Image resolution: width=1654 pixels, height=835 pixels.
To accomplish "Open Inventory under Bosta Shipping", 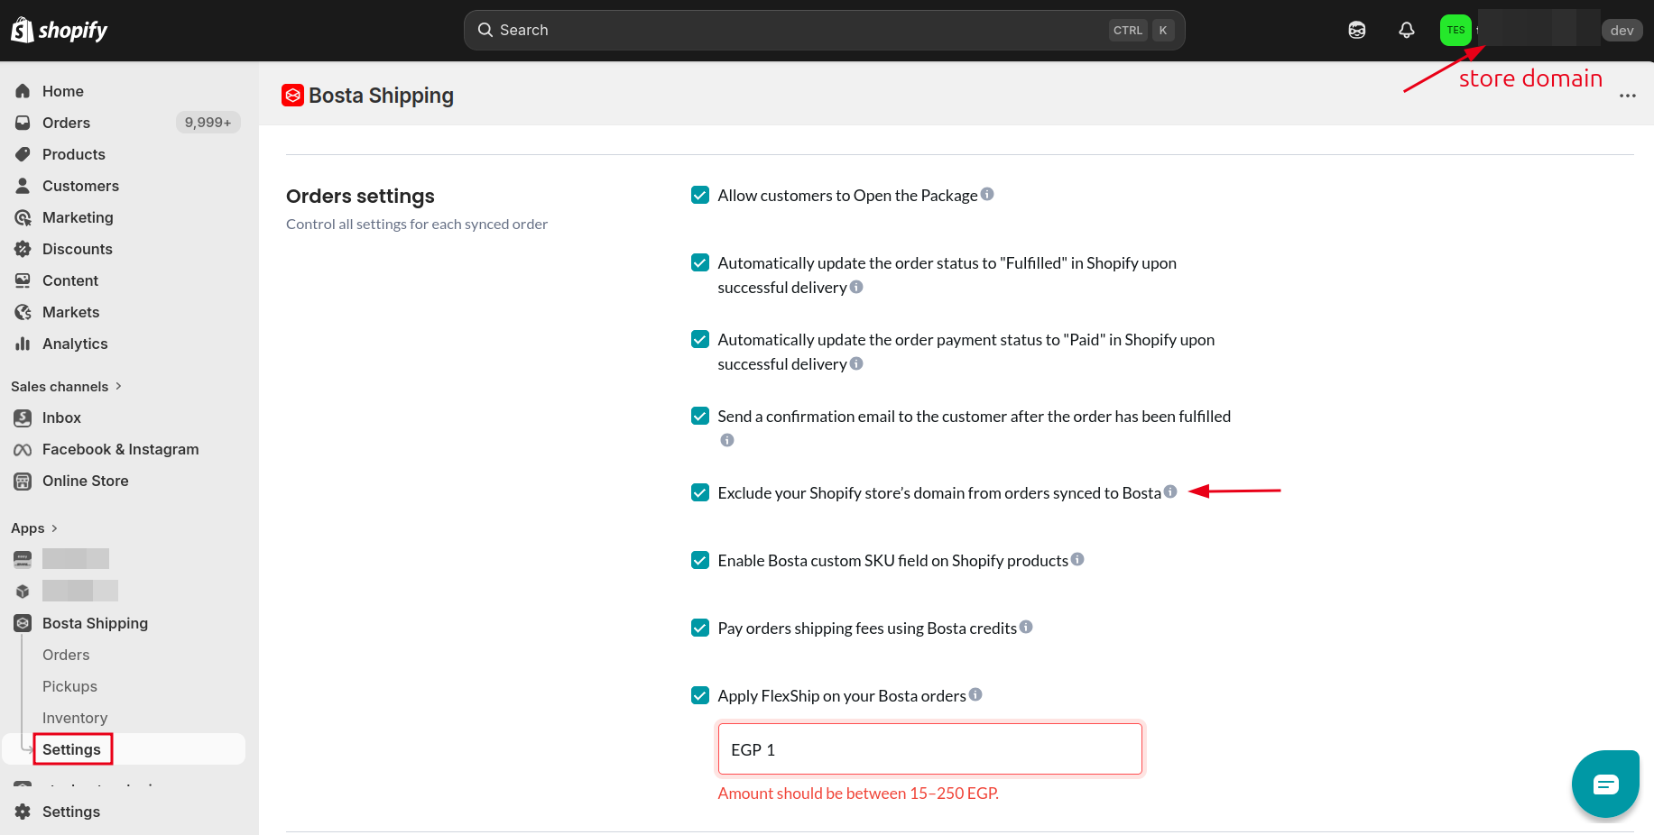I will tap(75, 718).
